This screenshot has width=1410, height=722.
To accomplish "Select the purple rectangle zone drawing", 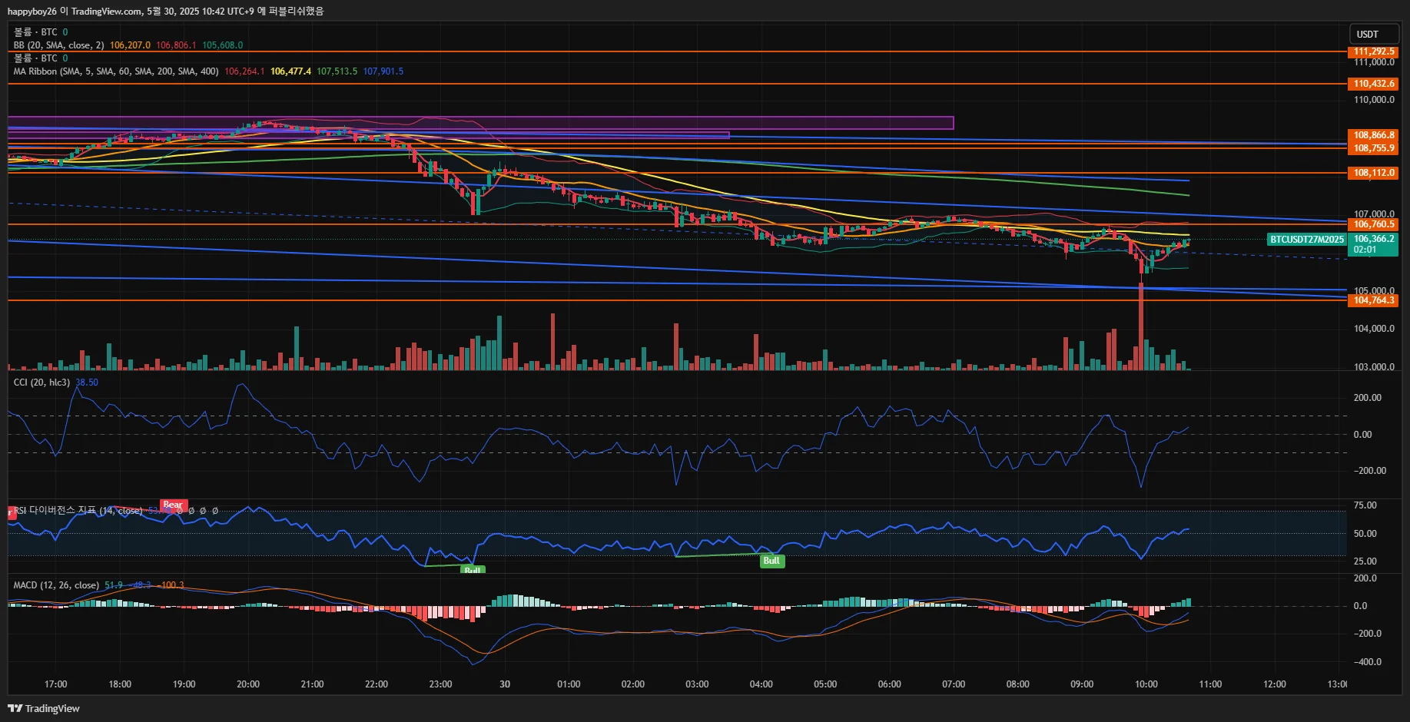I will (481, 123).
